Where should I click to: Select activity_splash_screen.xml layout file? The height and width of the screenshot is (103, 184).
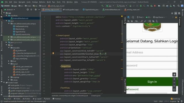tap(25, 74)
